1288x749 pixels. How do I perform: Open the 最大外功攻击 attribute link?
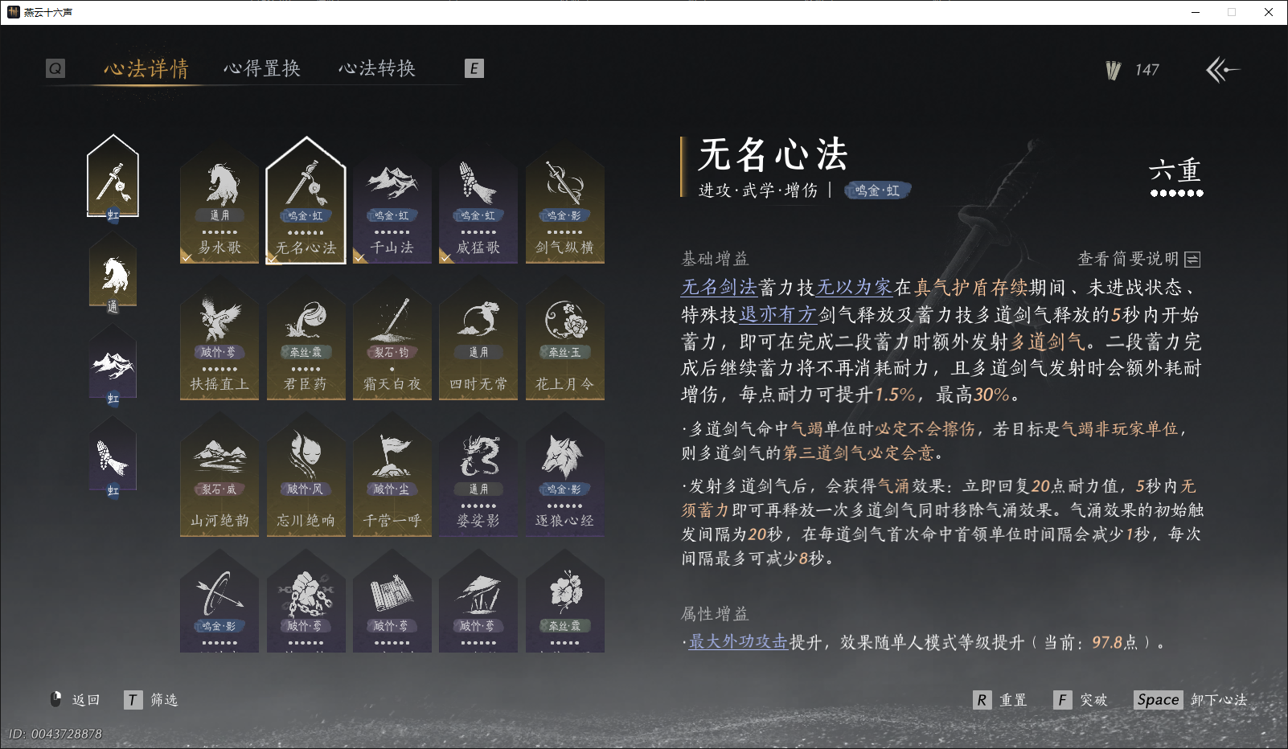point(738,641)
